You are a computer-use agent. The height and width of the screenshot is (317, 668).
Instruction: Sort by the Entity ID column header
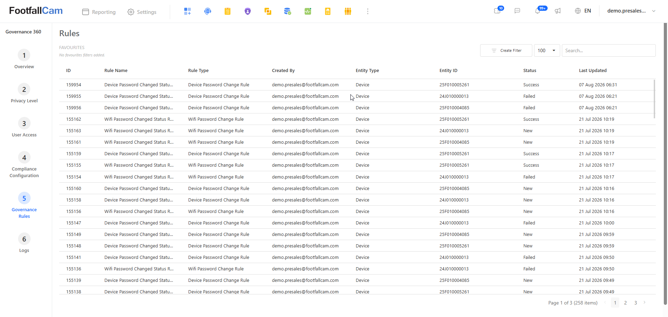[448, 71]
